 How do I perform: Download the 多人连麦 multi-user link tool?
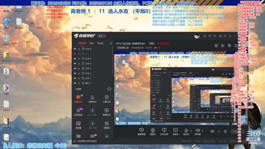tap(92, 112)
